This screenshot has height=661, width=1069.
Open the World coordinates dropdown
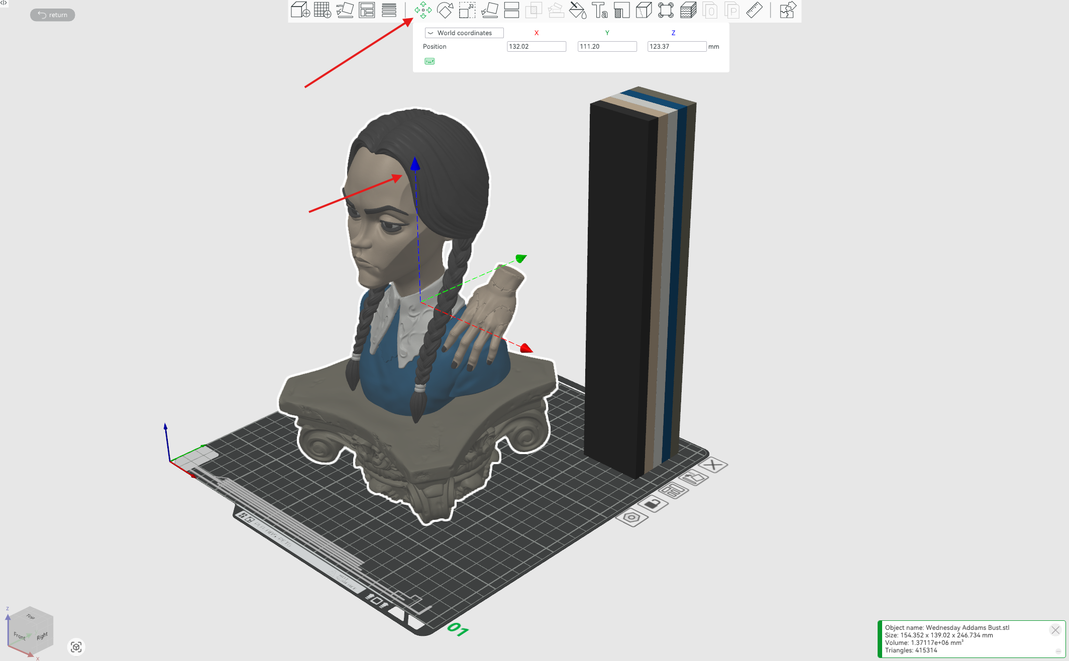464,33
